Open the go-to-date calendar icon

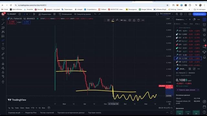(x=49, y=108)
